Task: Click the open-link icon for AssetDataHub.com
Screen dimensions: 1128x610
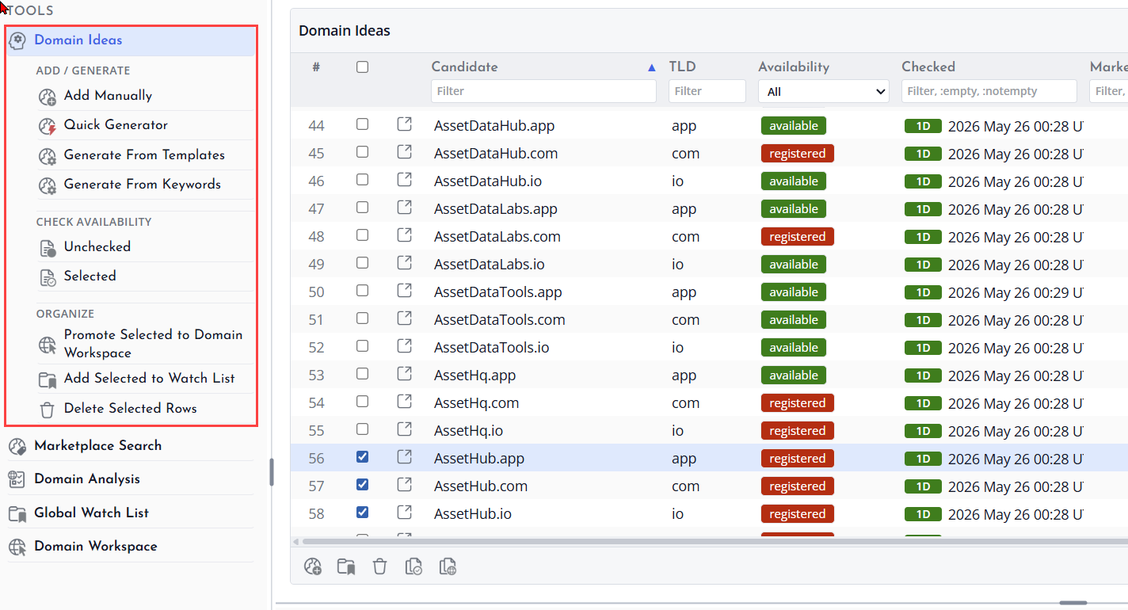Action: tap(404, 152)
